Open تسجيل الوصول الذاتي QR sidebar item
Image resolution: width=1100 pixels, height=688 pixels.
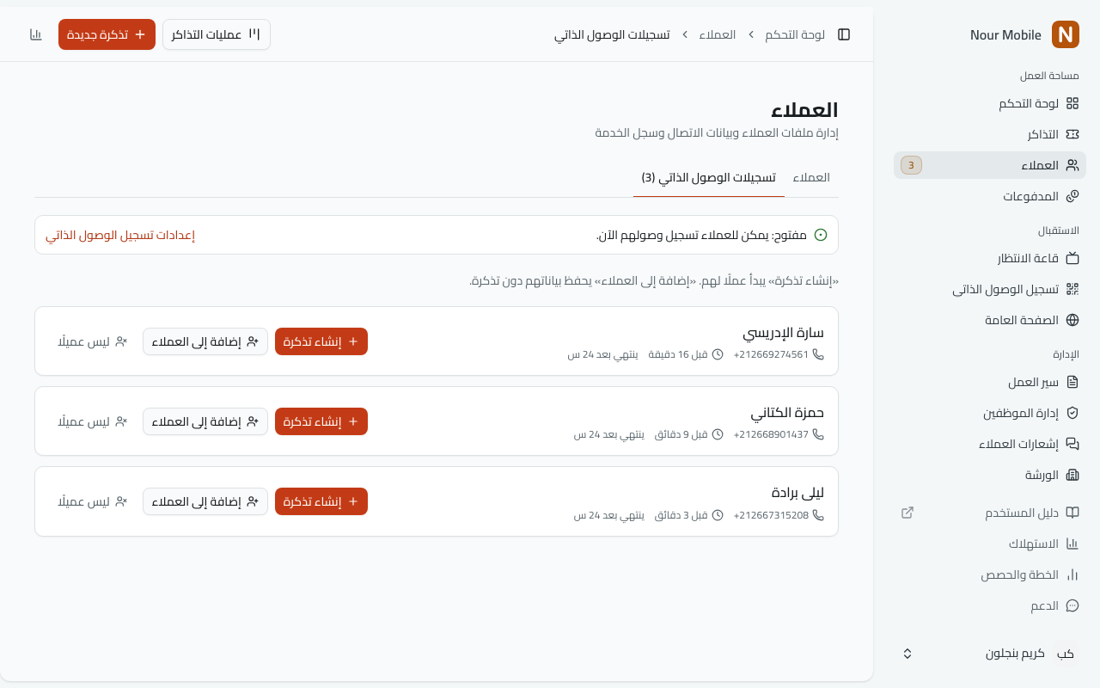click(990, 289)
